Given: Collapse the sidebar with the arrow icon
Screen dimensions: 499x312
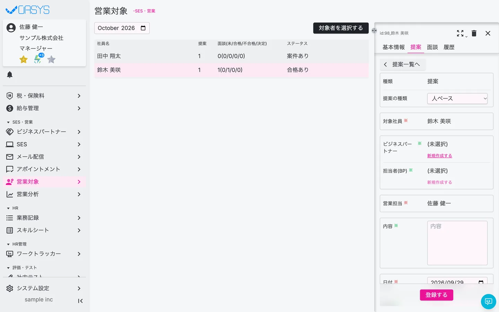Looking at the screenshot, I should 80,301.
